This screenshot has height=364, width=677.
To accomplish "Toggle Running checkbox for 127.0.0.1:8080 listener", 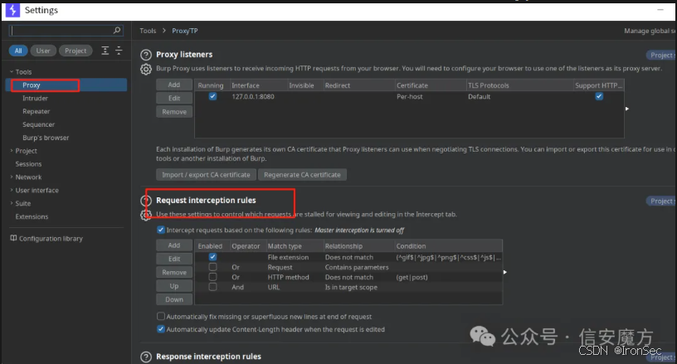I will pos(212,96).
